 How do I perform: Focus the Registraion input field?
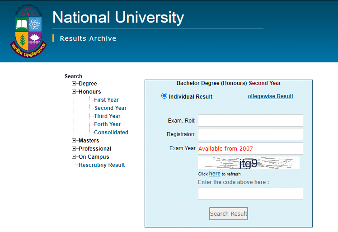click(x=250, y=134)
